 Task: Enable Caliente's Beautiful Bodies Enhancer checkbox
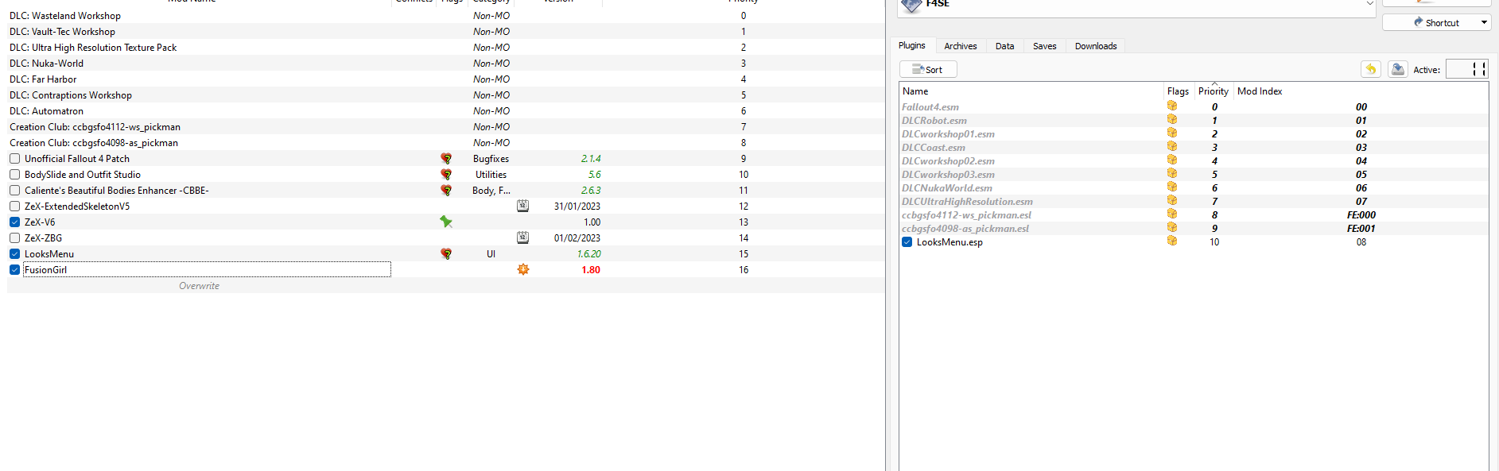point(14,191)
